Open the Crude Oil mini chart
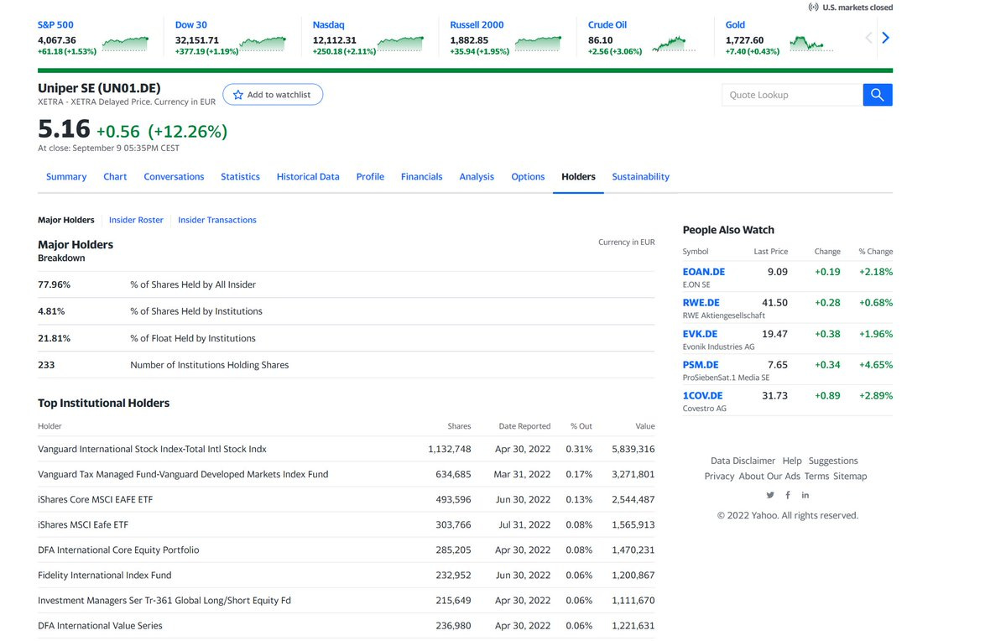1006x641 pixels. pos(674,44)
